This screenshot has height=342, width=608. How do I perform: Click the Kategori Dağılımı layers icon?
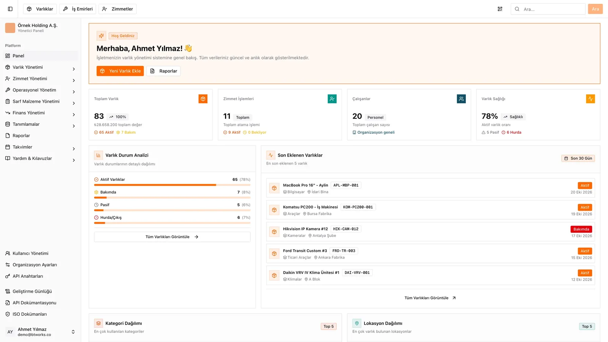click(x=98, y=323)
